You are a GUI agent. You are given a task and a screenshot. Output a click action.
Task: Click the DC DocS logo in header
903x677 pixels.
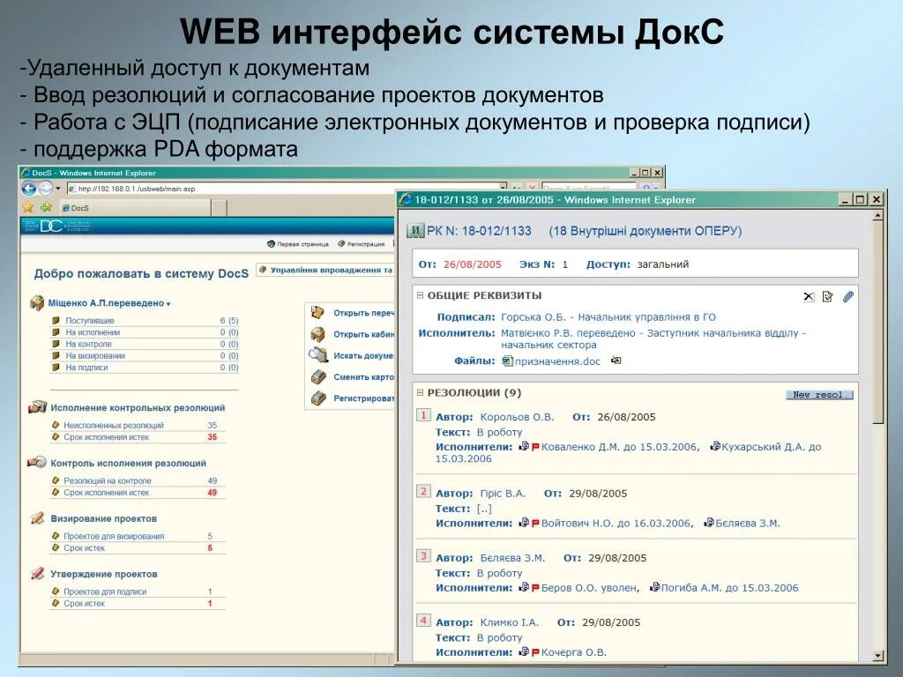(x=56, y=226)
